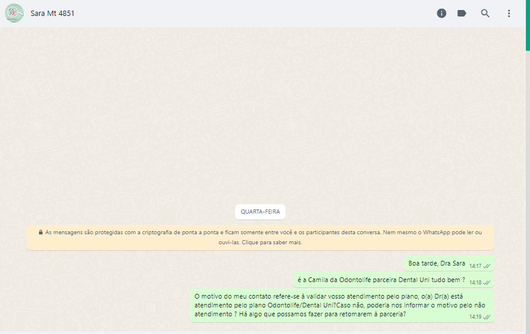Open contact name Sara Mt 4851
This screenshot has height=334, width=530.
(x=53, y=13)
